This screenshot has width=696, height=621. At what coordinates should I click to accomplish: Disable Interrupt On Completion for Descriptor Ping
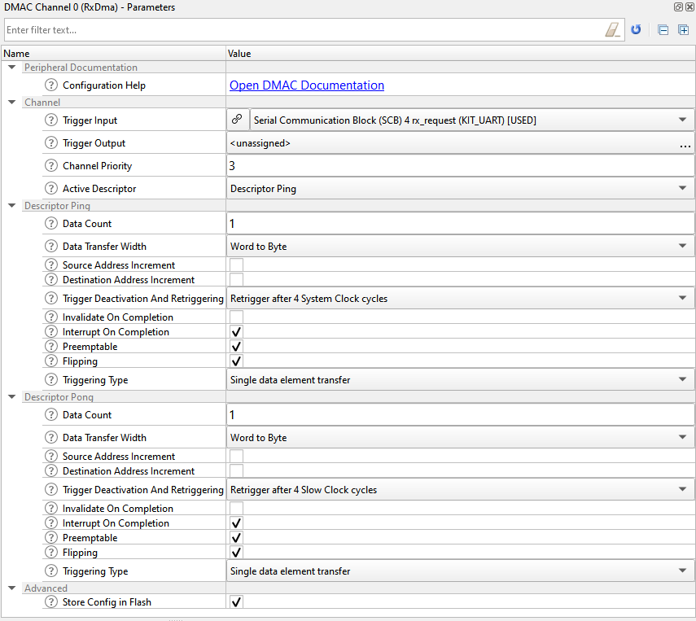236,331
